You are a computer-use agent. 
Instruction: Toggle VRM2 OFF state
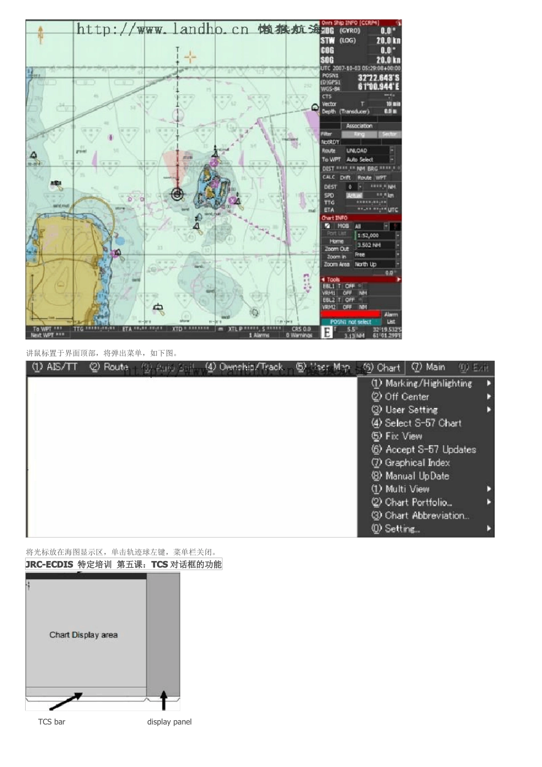click(347, 307)
